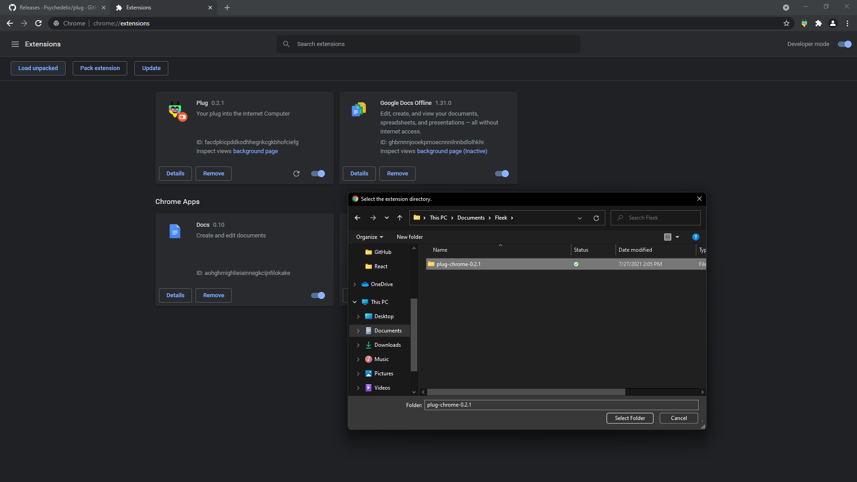Screen dimensions: 857x482
Task: Disable the Google Docs Offline toggle
Action: (502, 174)
